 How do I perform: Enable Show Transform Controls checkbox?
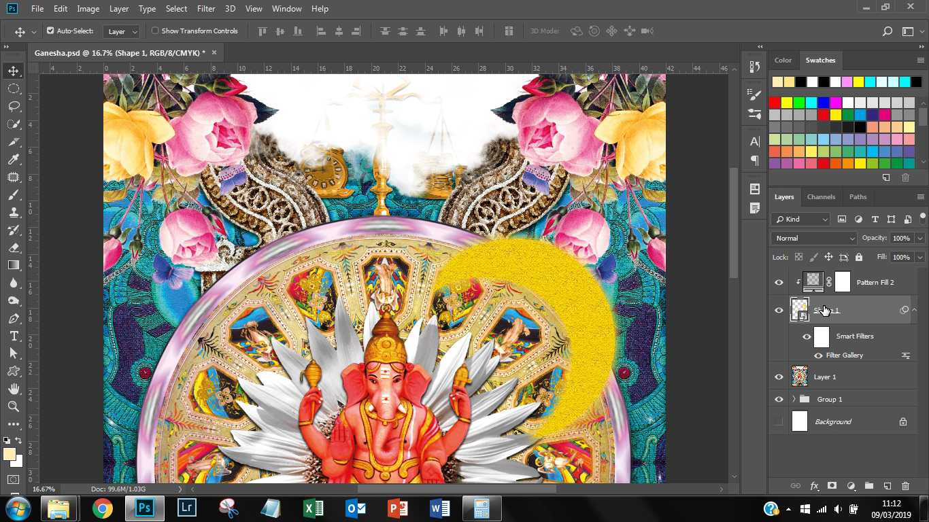coord(155,31)
